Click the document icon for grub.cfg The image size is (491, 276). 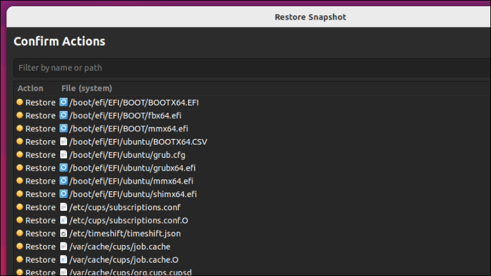pyautogui.click(x=63, y=155)
